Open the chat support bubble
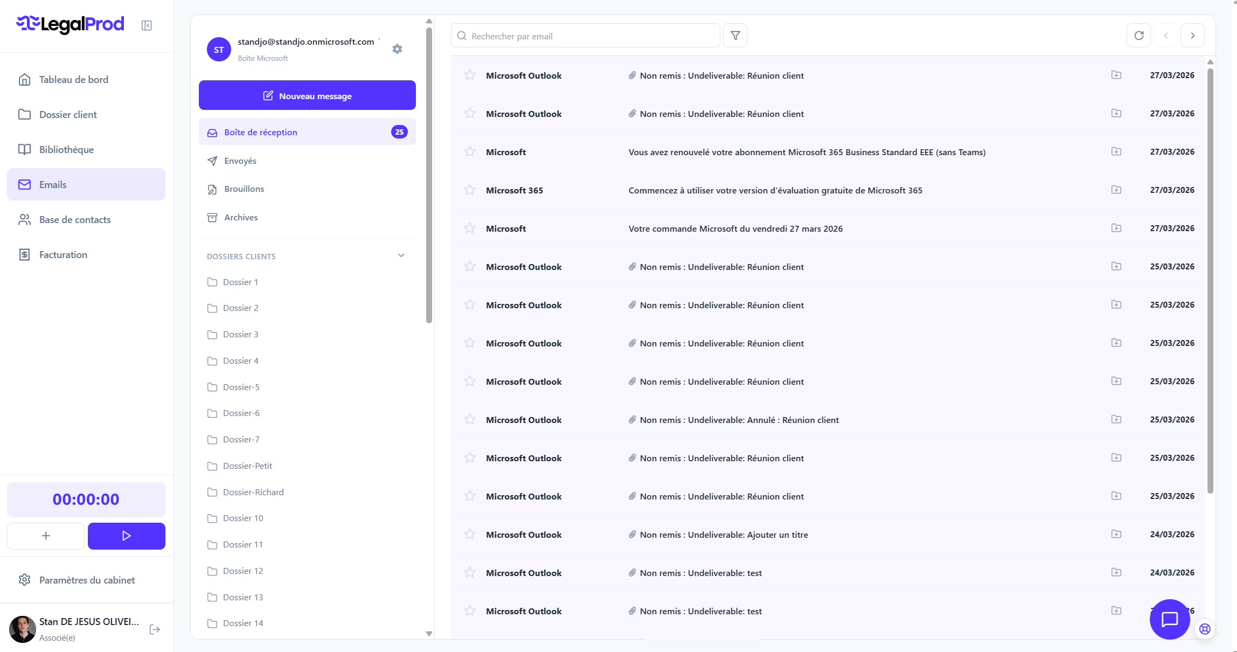The width and height of the screenshot is (1237, 652). point(1169,619)
